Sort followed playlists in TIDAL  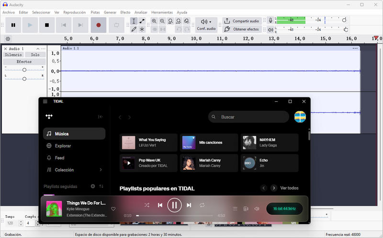pos(101,186)
